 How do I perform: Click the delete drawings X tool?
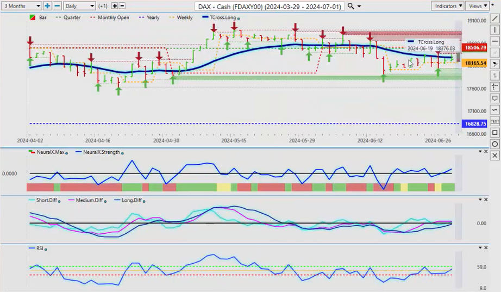495,156
